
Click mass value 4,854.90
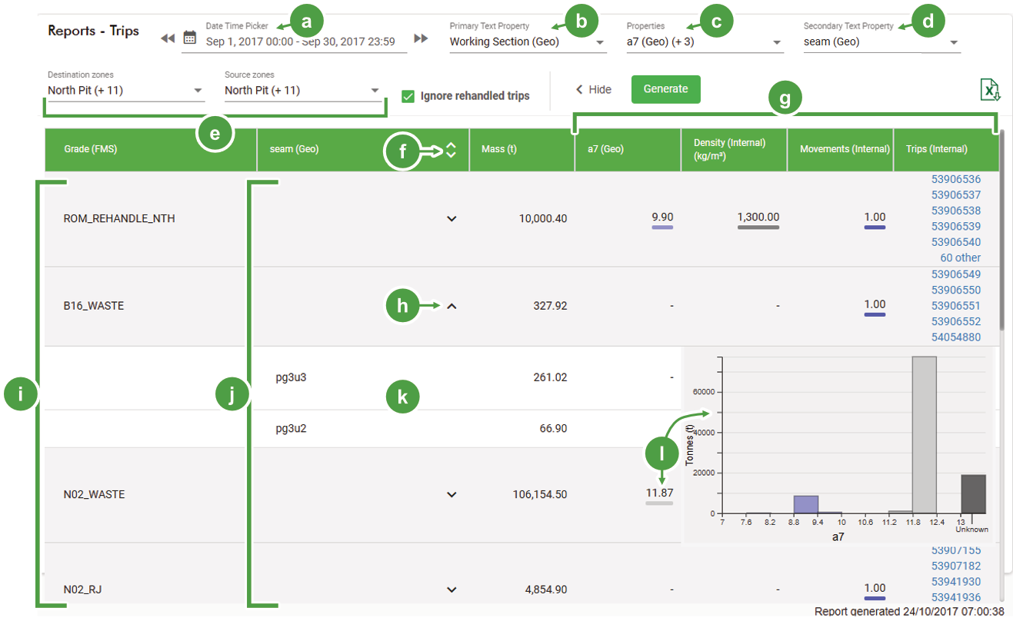tap(546, 590)
